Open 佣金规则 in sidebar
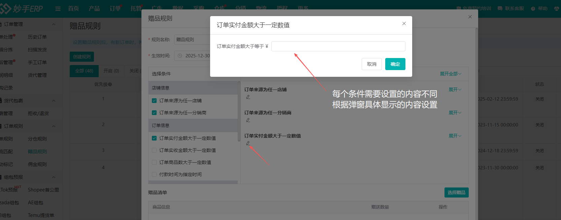Viewport: 561px width, 220px height. click(x=37, y=164)
